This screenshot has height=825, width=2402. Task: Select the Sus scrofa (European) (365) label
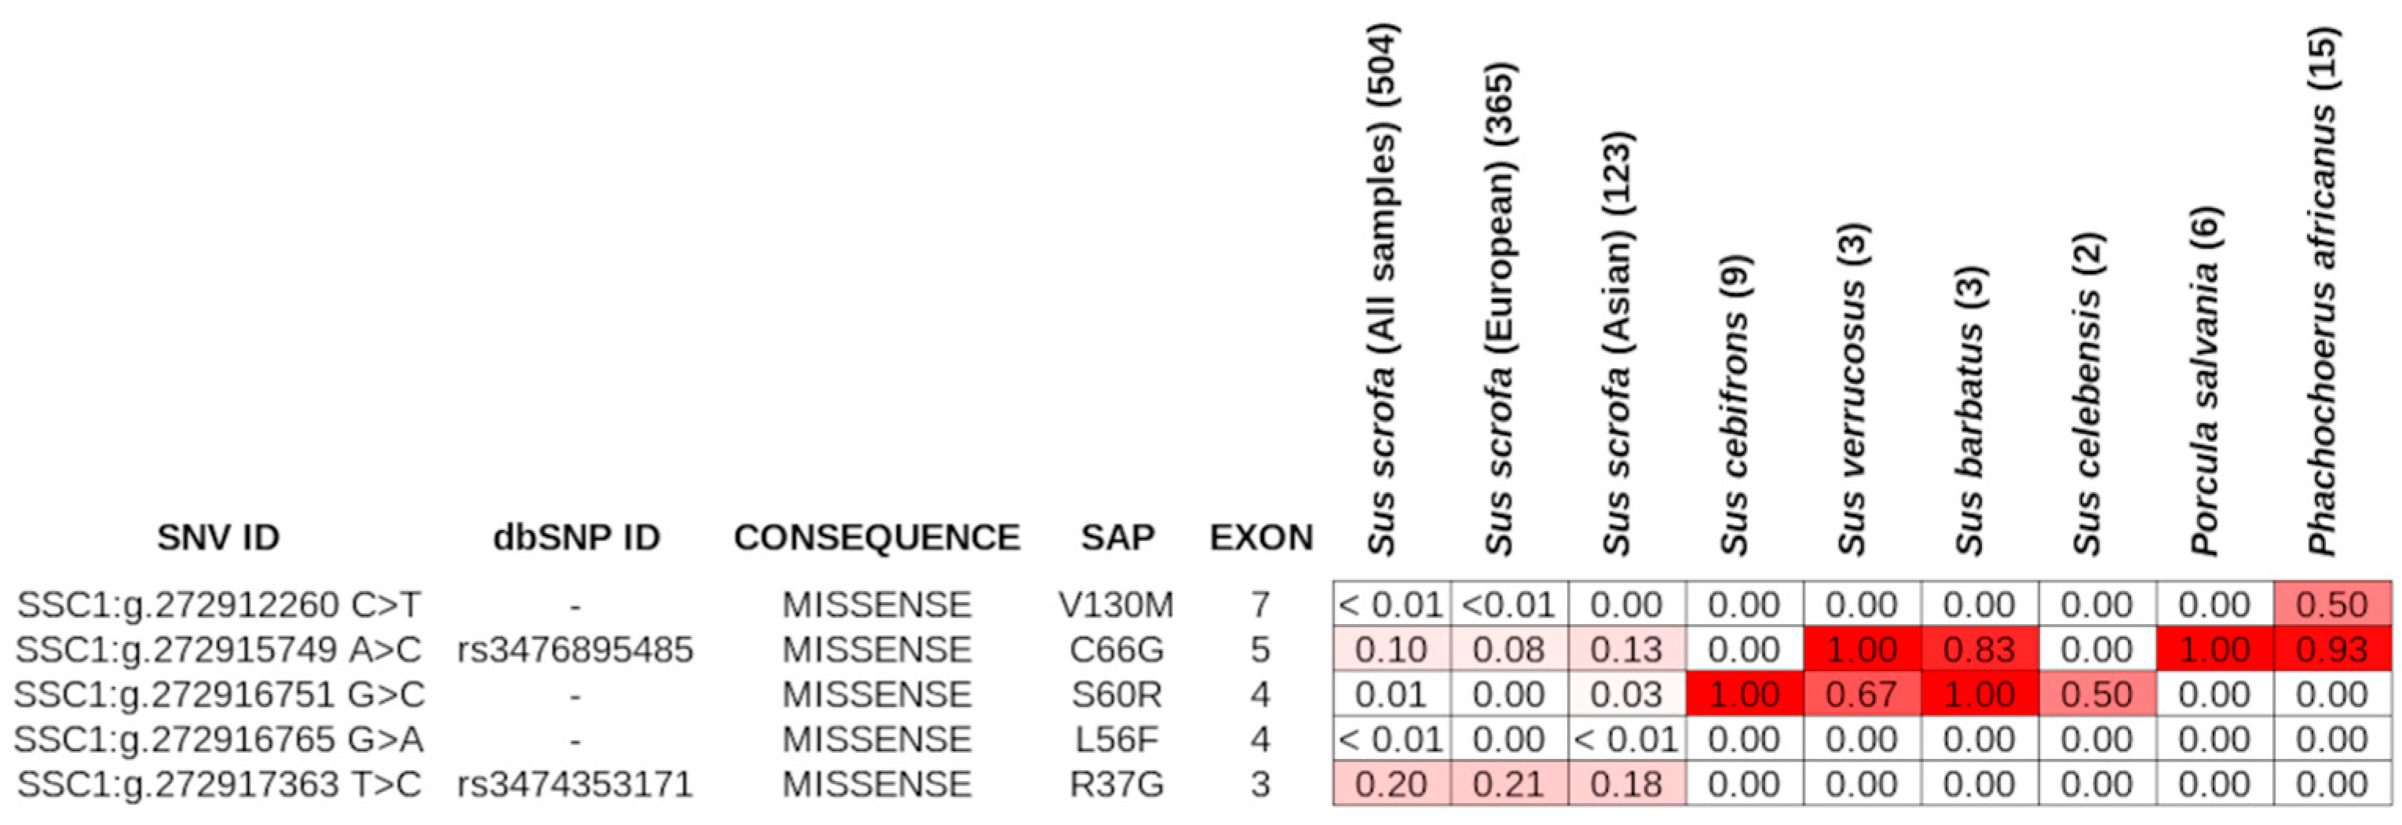[1501, 308]
